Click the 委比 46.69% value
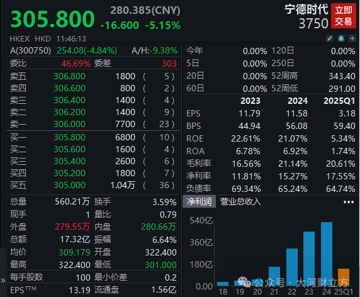 [x=76, y=64]
